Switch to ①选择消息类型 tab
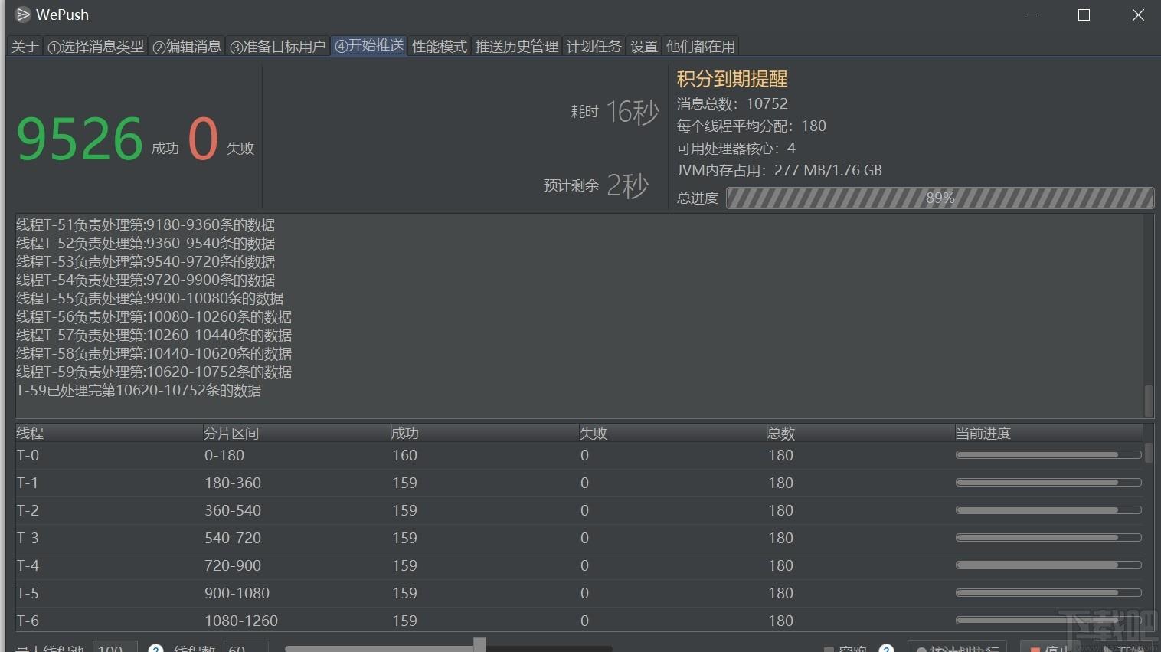 click(x=96, y=47)
